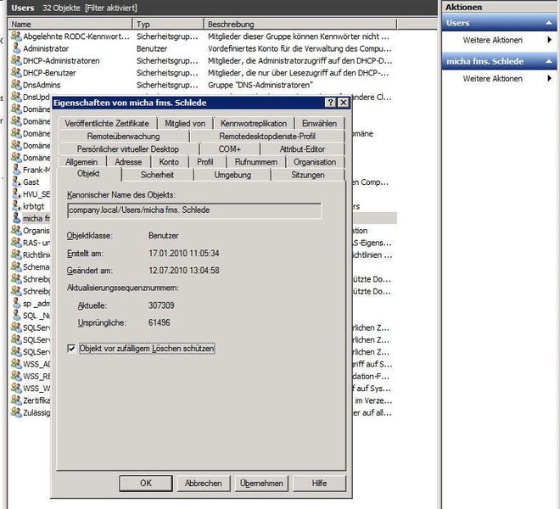This screenshot has width=560, height=509.
Task: Click the Richtlinie group icon
Action: 16,255
